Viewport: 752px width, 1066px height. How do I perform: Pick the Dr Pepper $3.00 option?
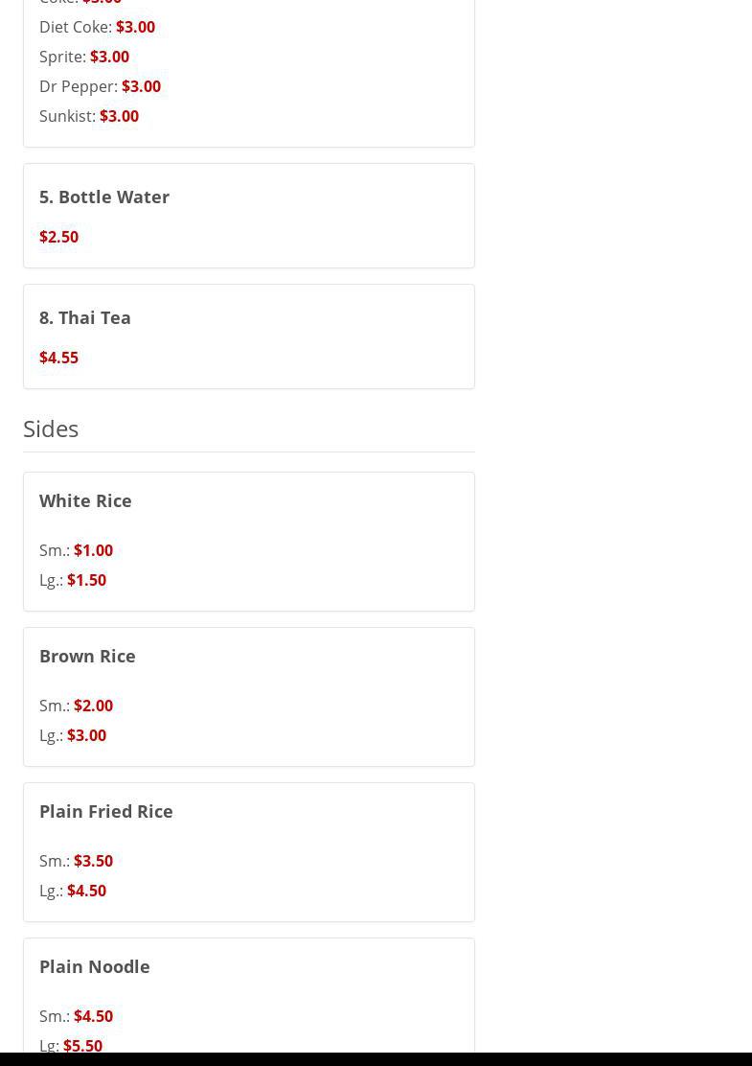141,86
